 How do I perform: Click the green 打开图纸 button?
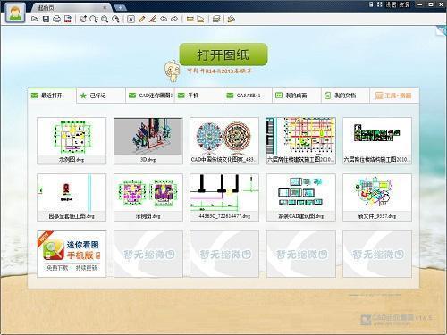coord(223,54)
